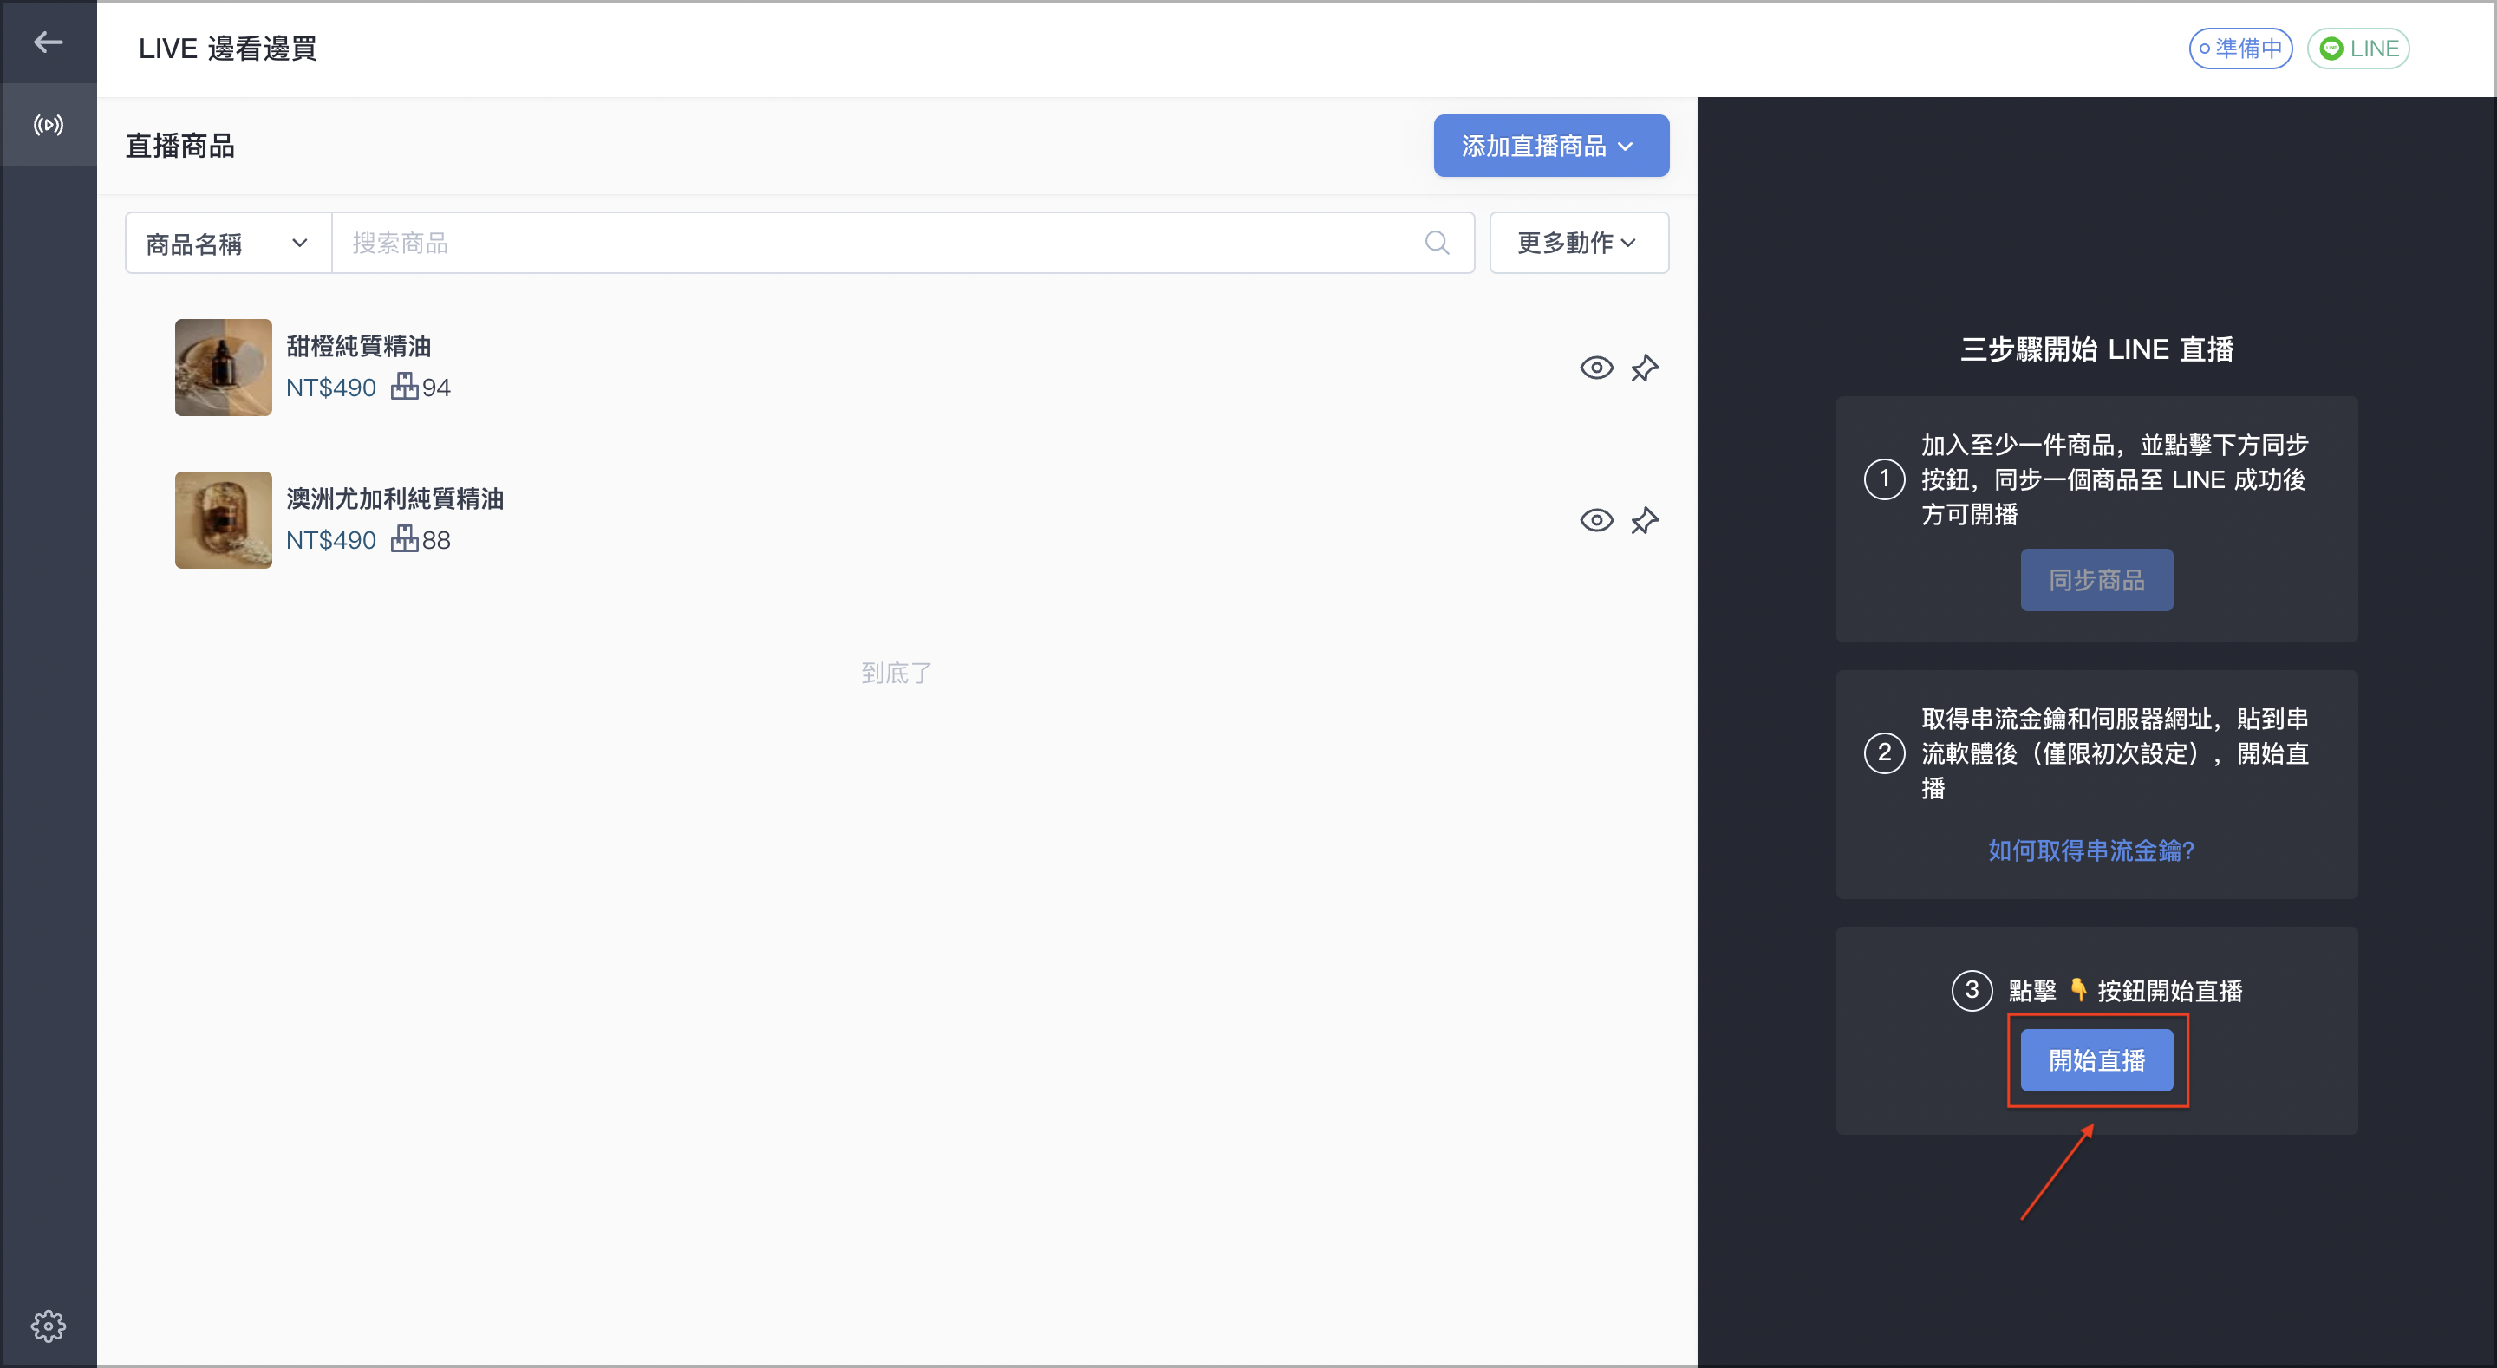Click the NT$490 price of 澳洲尤加利純質精油
The width and height of the screenshot is (2497, 1368).
pyautogui.click(x=330, y=540)
